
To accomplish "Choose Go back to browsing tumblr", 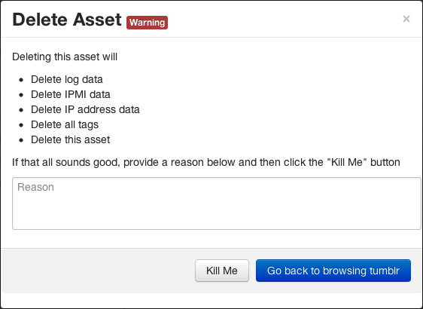I will (x=333, y=271).
